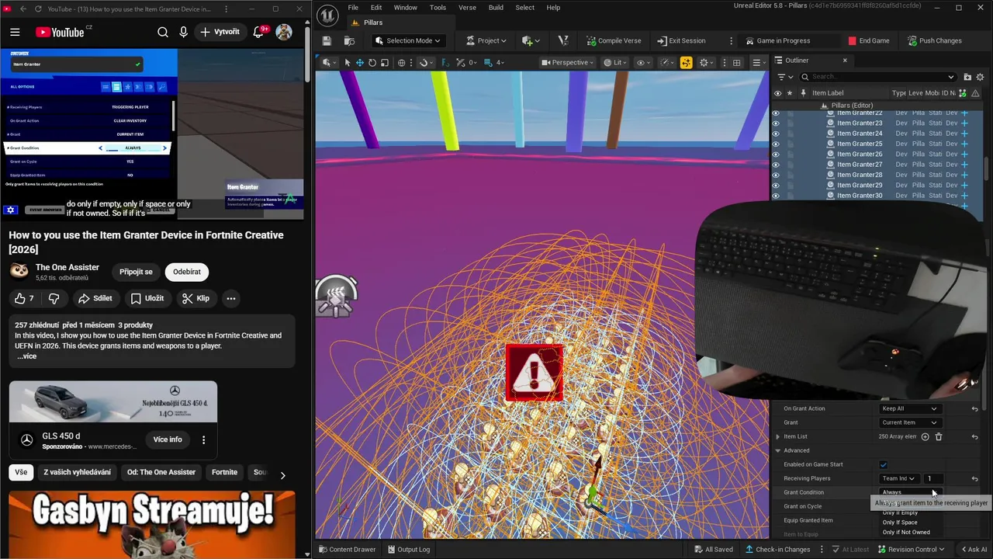Viewport: 993px width, 559px height.
Task: Toggle visibility of Item Granter25
Action: [x=776, y=144]
